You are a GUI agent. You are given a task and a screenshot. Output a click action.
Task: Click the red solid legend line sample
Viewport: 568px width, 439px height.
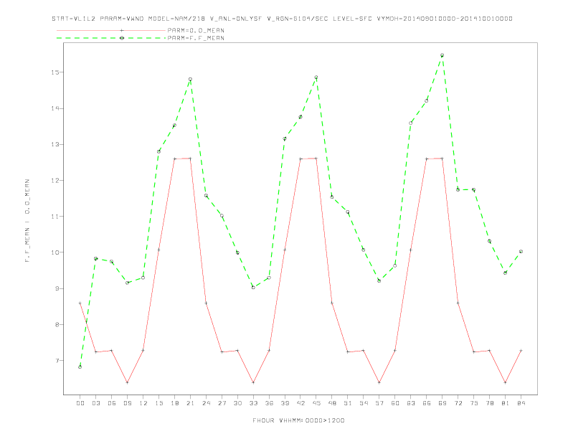coord(111,30)
